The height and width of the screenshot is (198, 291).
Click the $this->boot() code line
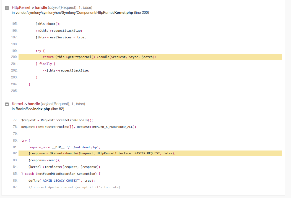click(x=48, y=24)
